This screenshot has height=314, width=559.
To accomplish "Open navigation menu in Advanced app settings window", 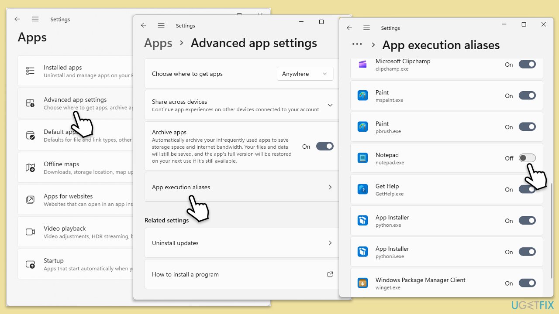I will [x=161, y=25].
